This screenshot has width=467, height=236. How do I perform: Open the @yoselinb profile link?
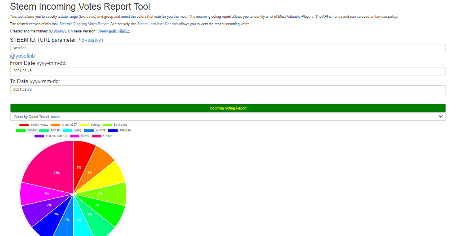pos(22,56)
